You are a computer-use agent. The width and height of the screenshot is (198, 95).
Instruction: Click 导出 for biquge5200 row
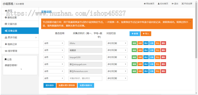(x=158, y=57)
